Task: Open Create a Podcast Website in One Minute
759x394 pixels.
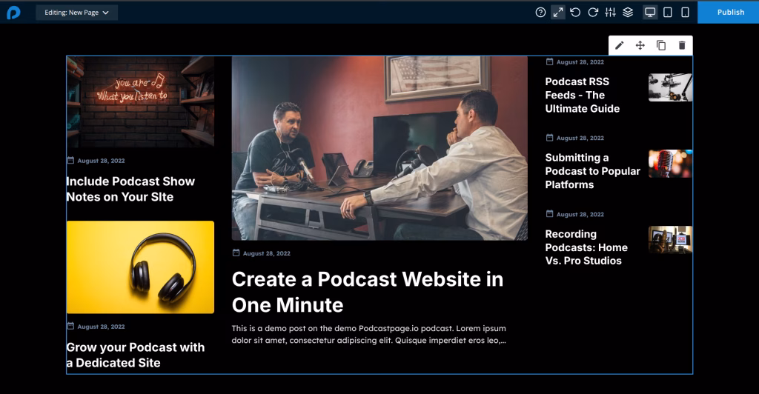Action: 368,292
